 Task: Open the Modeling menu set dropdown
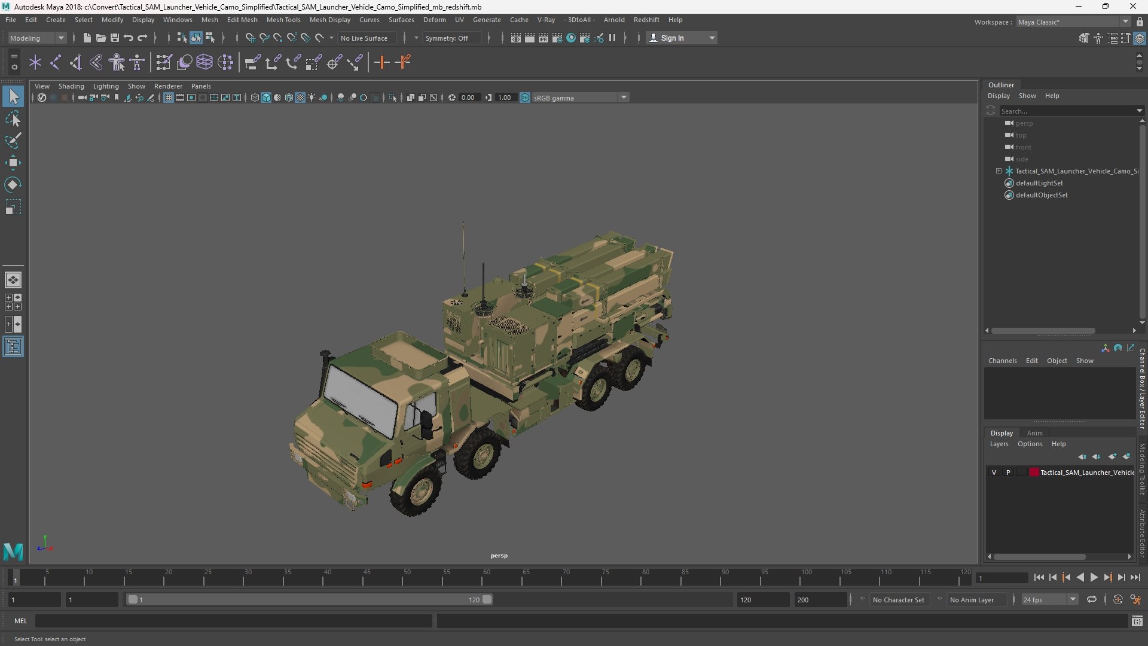(x=37, y=38)
